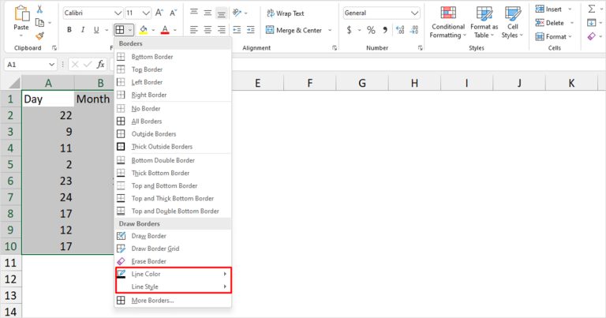Select Draw Border pencil option

pyautogui.click(x=173, y=236)
